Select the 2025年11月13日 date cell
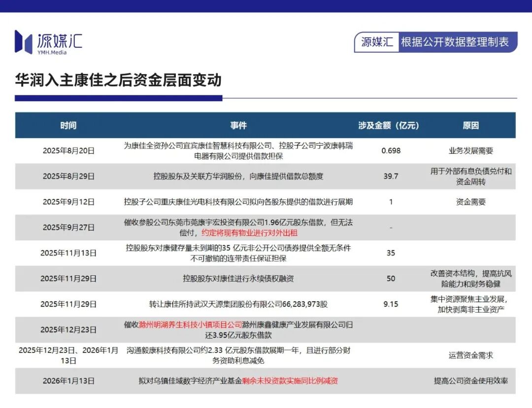This screenshot has height=408, width=532. click(x=68, y=253)
